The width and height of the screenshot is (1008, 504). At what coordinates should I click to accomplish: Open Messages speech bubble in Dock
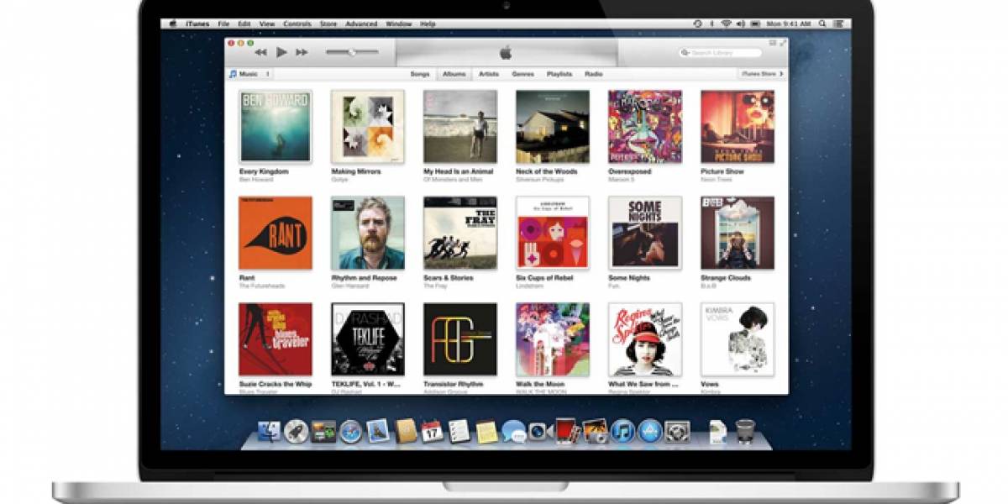click(513, 431)
